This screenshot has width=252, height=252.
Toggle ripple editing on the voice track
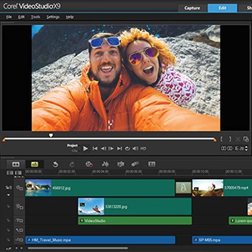8,230
